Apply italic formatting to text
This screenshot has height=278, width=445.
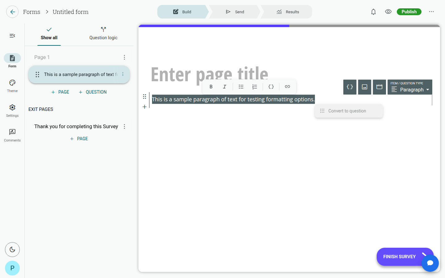225,87
